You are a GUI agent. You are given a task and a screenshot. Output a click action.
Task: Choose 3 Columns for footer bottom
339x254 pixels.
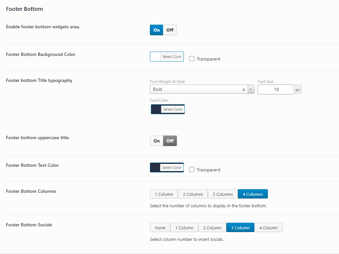(223, 194)
